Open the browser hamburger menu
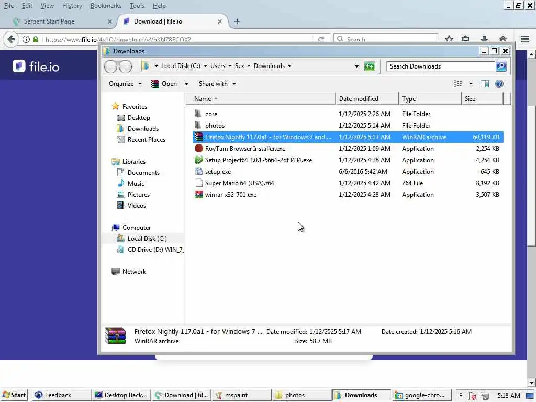 [x=525, y=39]
